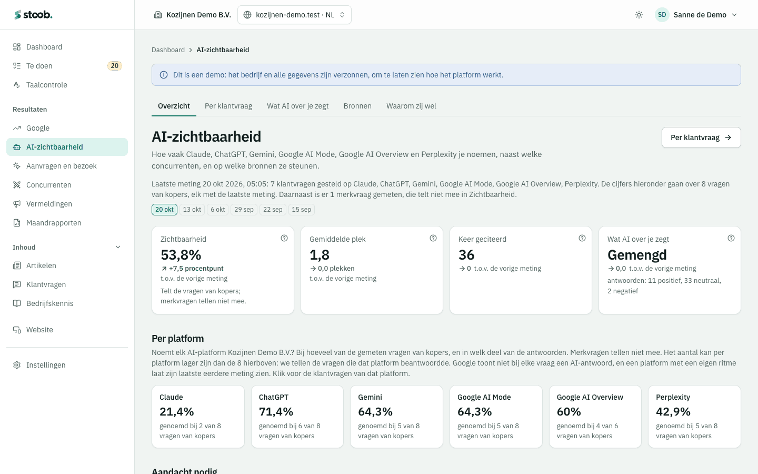Select the 15 sep measurement date
Screen dimensions: 758x474
[302, 210]
